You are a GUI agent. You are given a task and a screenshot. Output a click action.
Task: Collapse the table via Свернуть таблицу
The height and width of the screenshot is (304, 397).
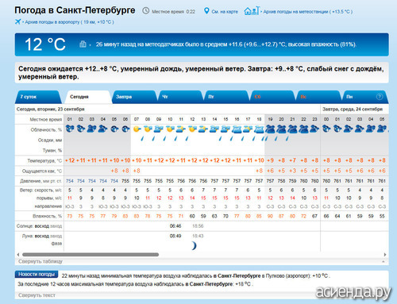pos(40,261)
